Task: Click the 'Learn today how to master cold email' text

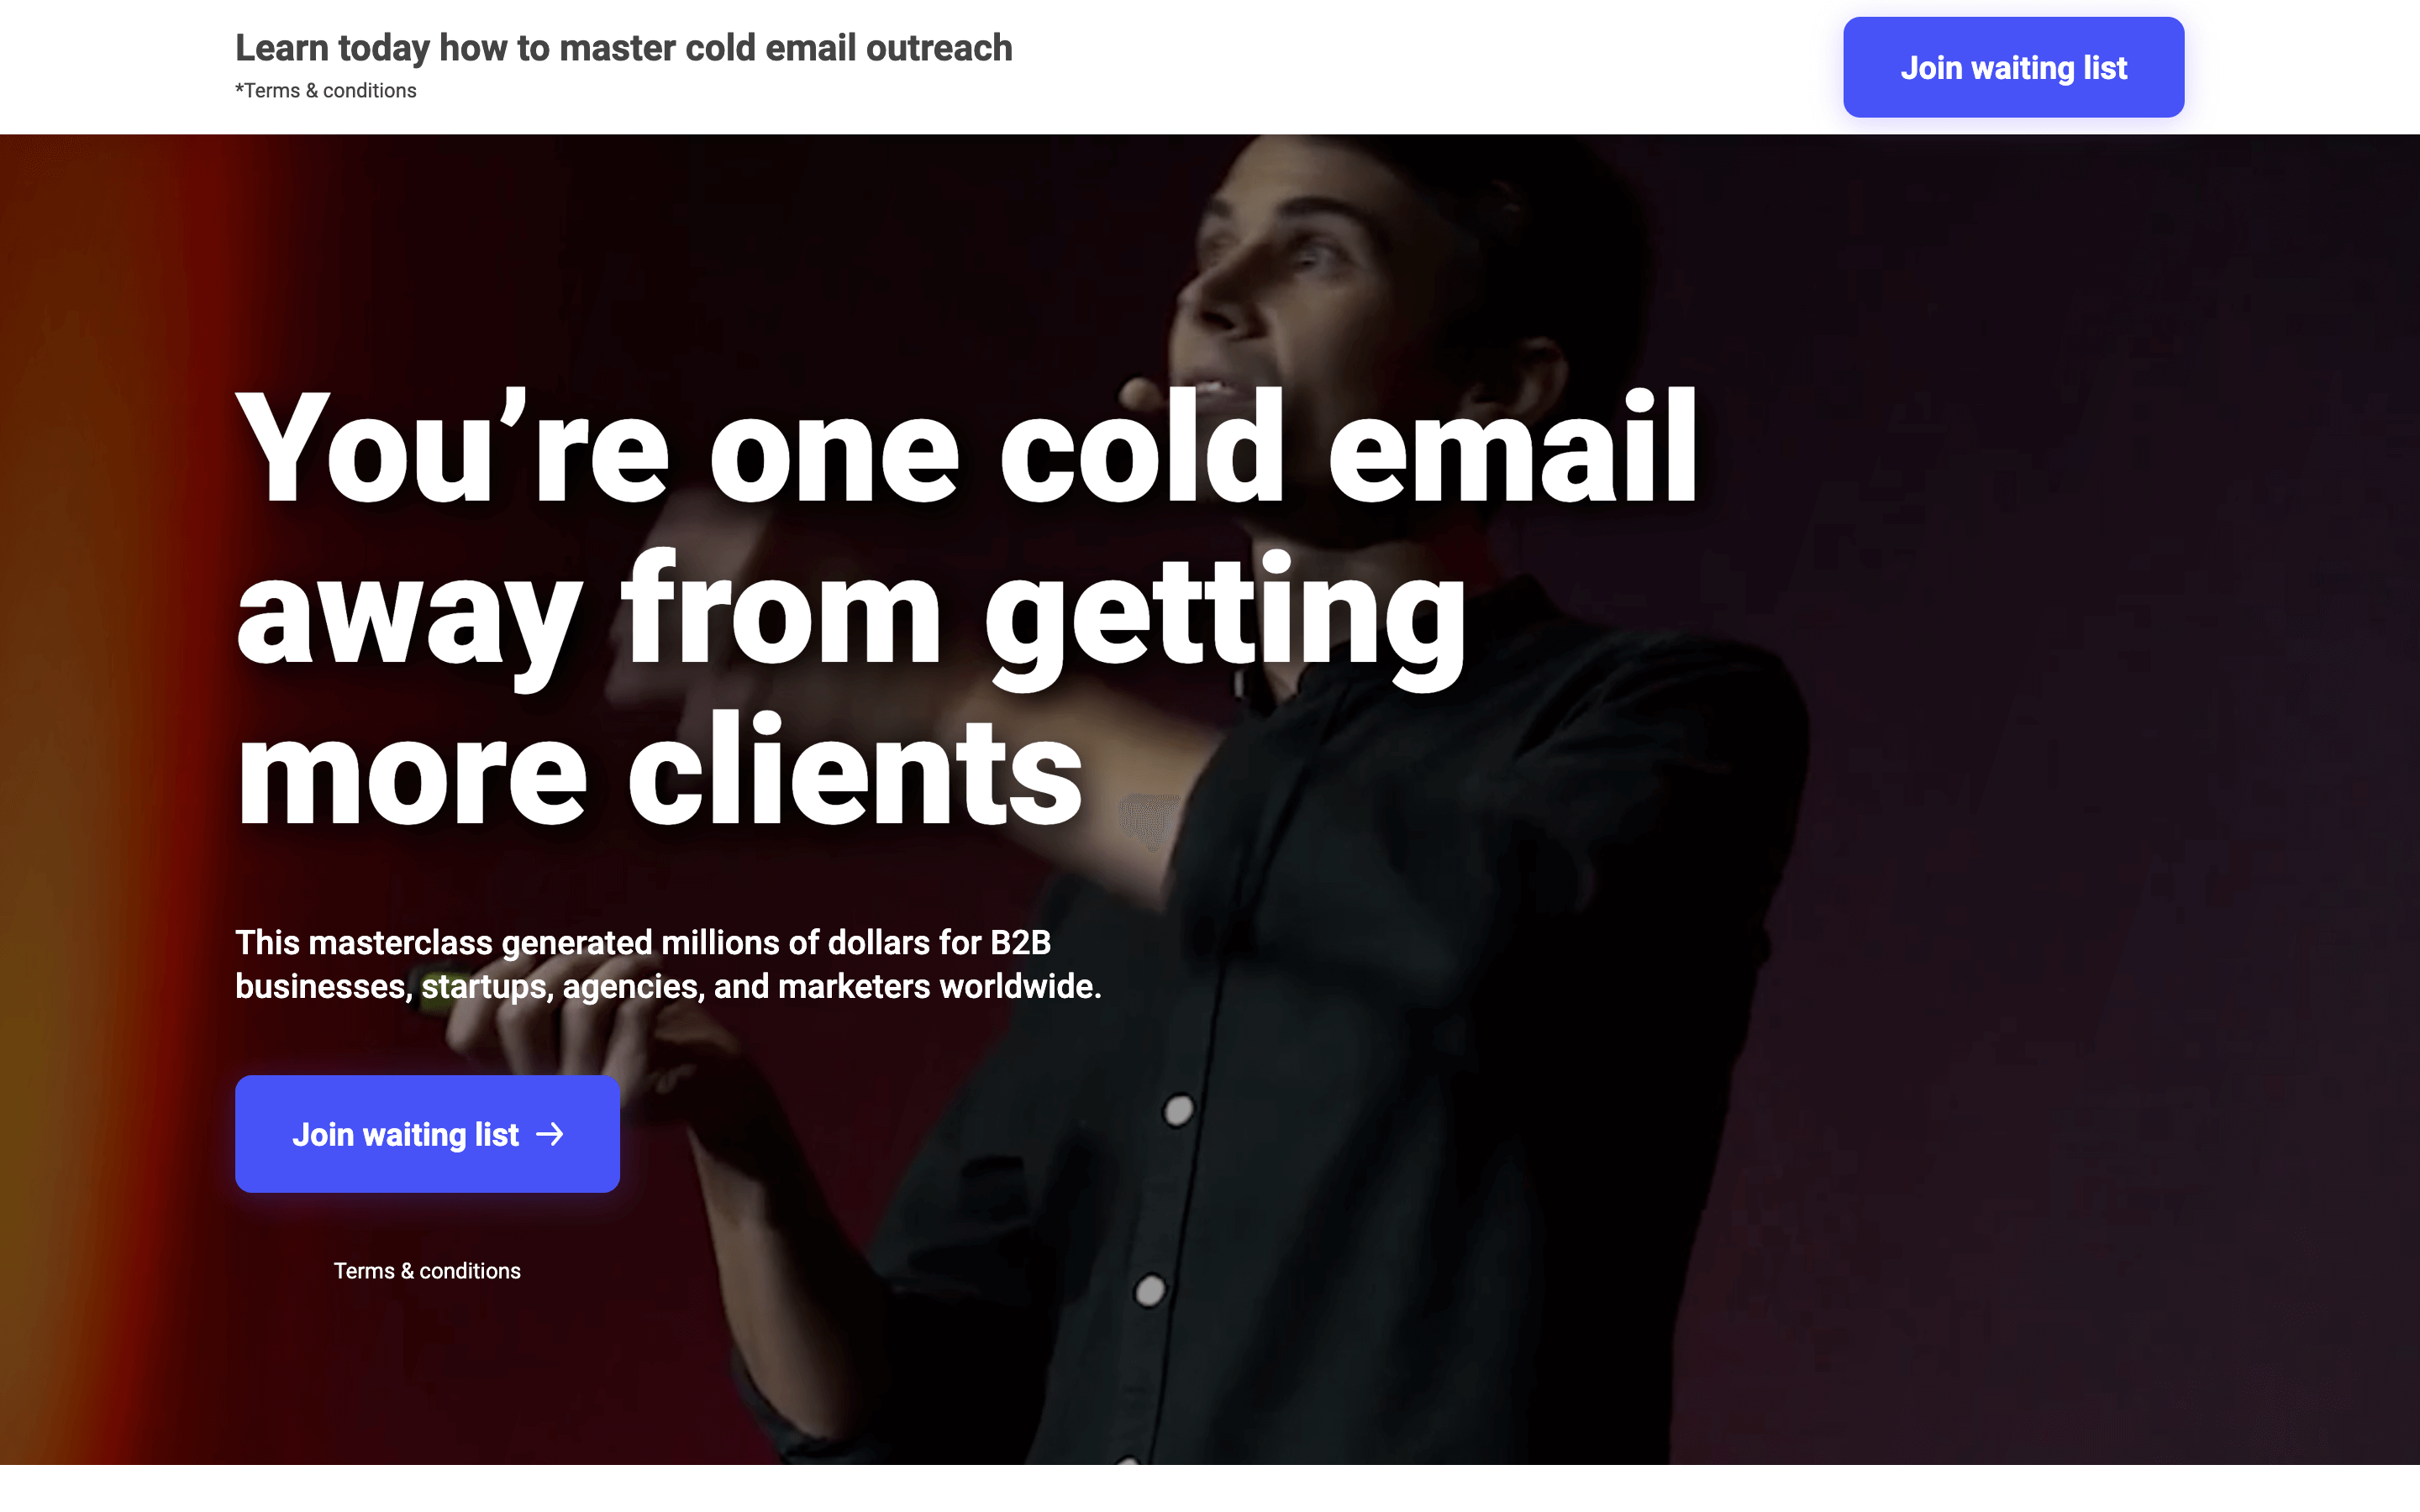Action: pos(623,47)
